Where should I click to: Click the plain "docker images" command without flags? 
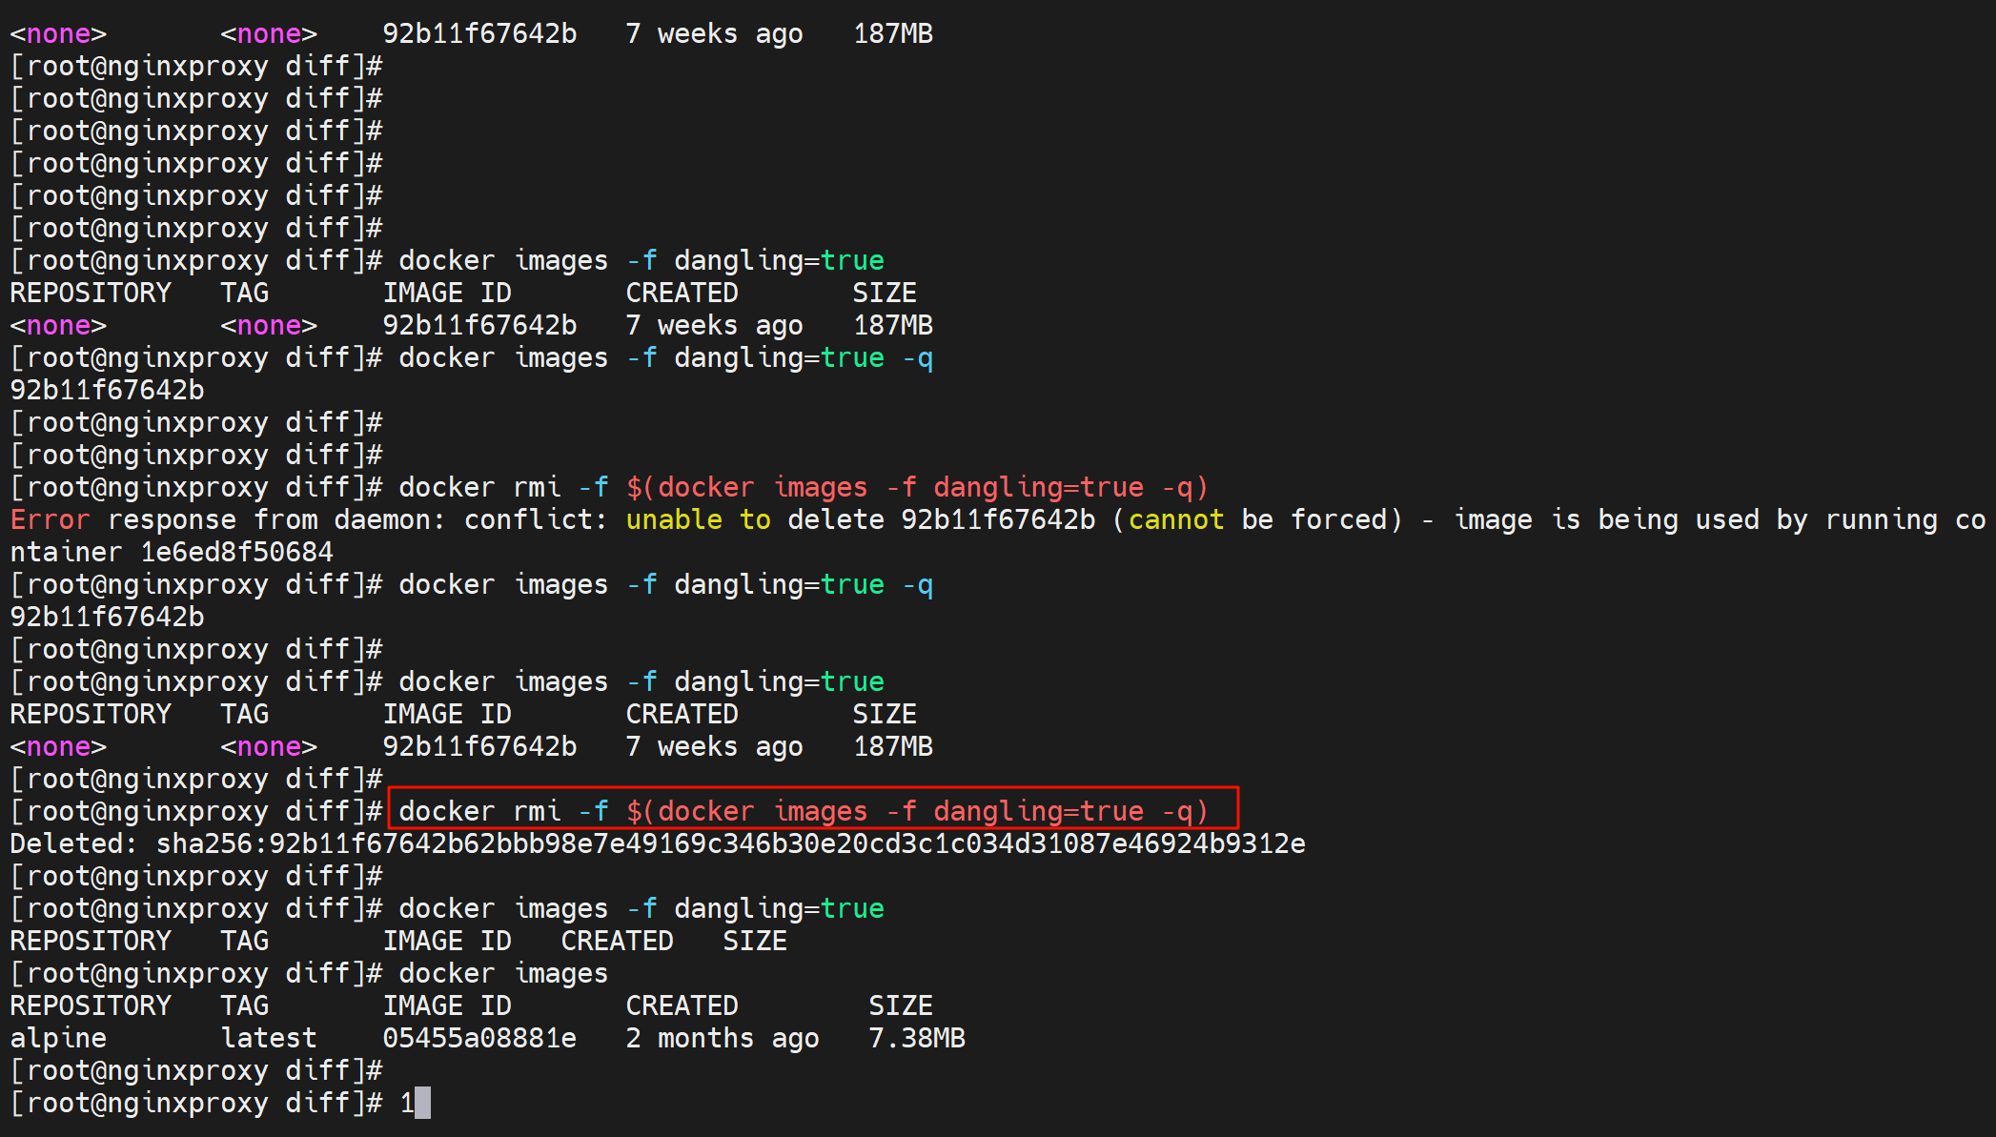point(502,973)
